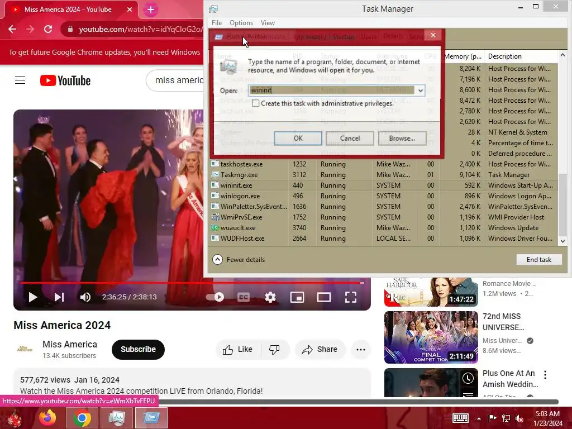
Task: Open the Start button
Action: tap(15, 418)
